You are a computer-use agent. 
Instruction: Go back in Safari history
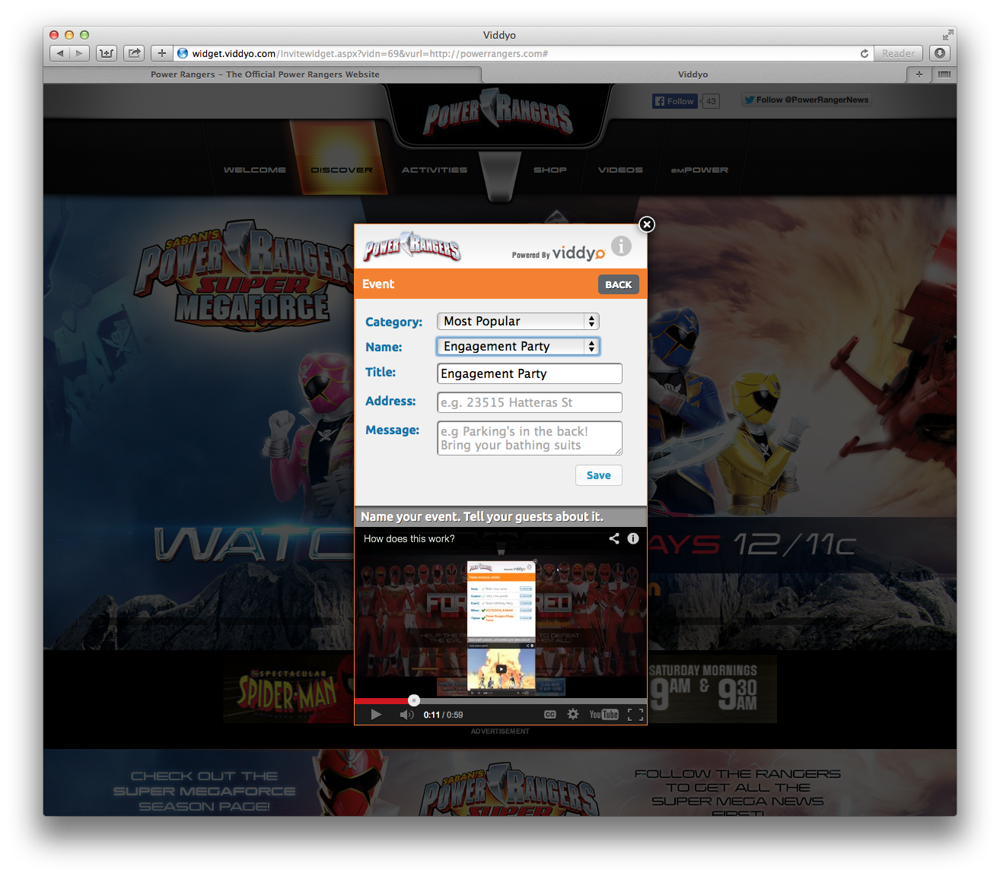point(59,53)
